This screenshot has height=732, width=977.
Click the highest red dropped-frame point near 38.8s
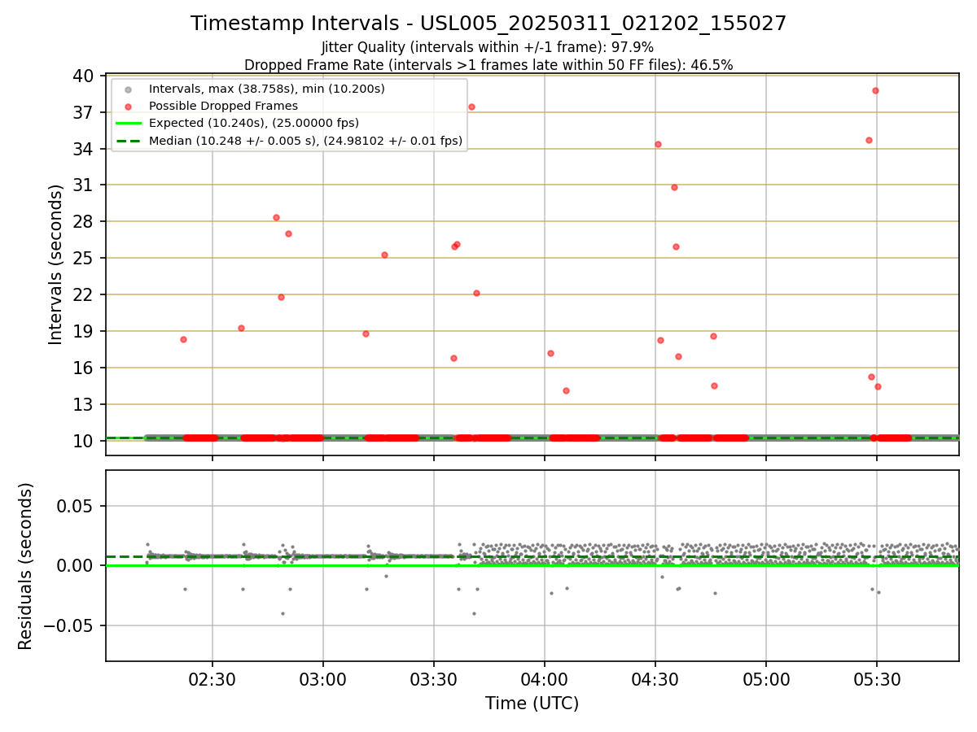coord(875,90)
